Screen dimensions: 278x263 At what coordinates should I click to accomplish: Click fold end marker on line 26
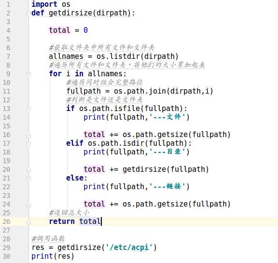[28, 222]
